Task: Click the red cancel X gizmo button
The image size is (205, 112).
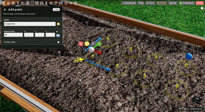Action: pyautogui.click(x=81, y=44)
